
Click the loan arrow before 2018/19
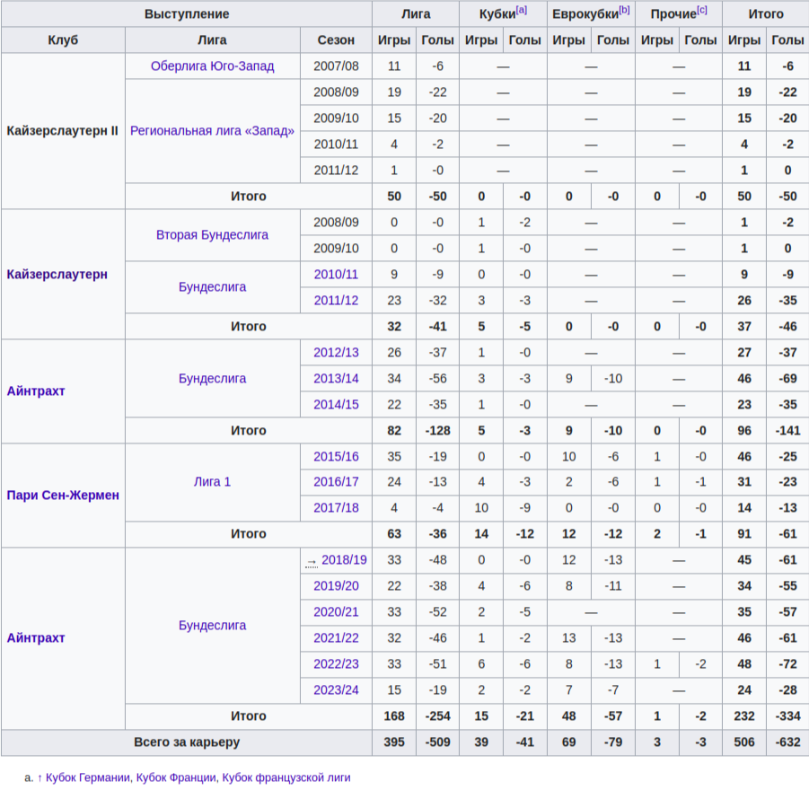(x=311, y=562)
